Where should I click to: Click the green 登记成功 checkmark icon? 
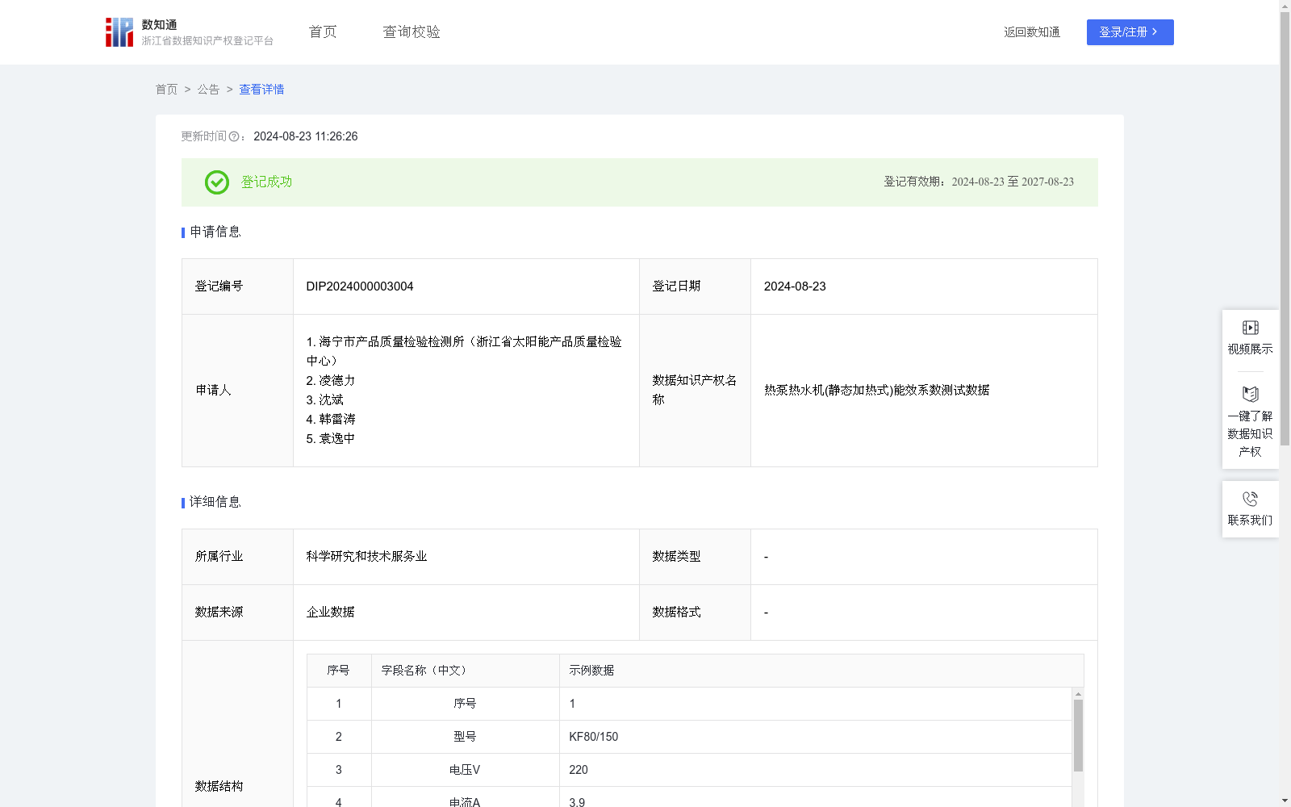[216, 182]
